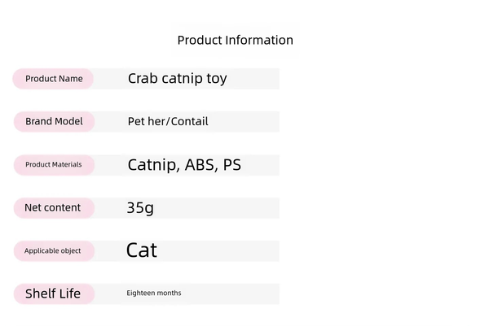Image resolution: width=489 pixels, height=326 pixels.
Task: Click "PS" in the product materials value
Action: (x=232, y=165)
